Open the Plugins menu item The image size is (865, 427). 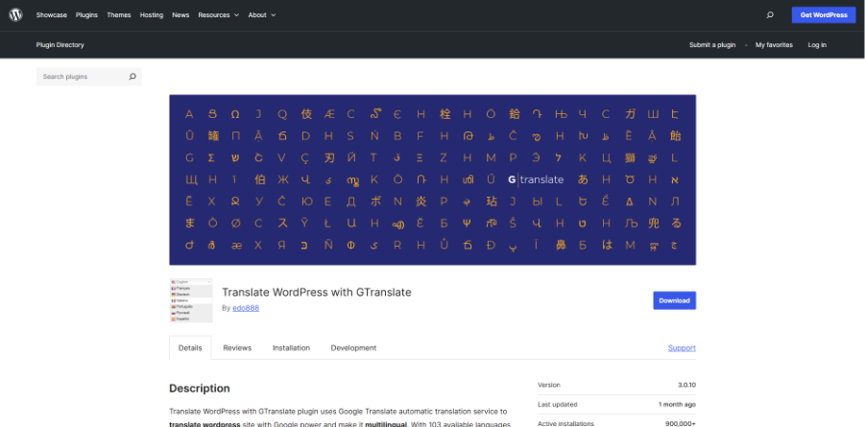[86, 15]
